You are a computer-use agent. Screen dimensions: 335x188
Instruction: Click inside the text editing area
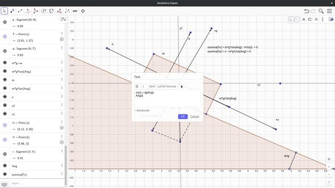click(x=167, y=99)
